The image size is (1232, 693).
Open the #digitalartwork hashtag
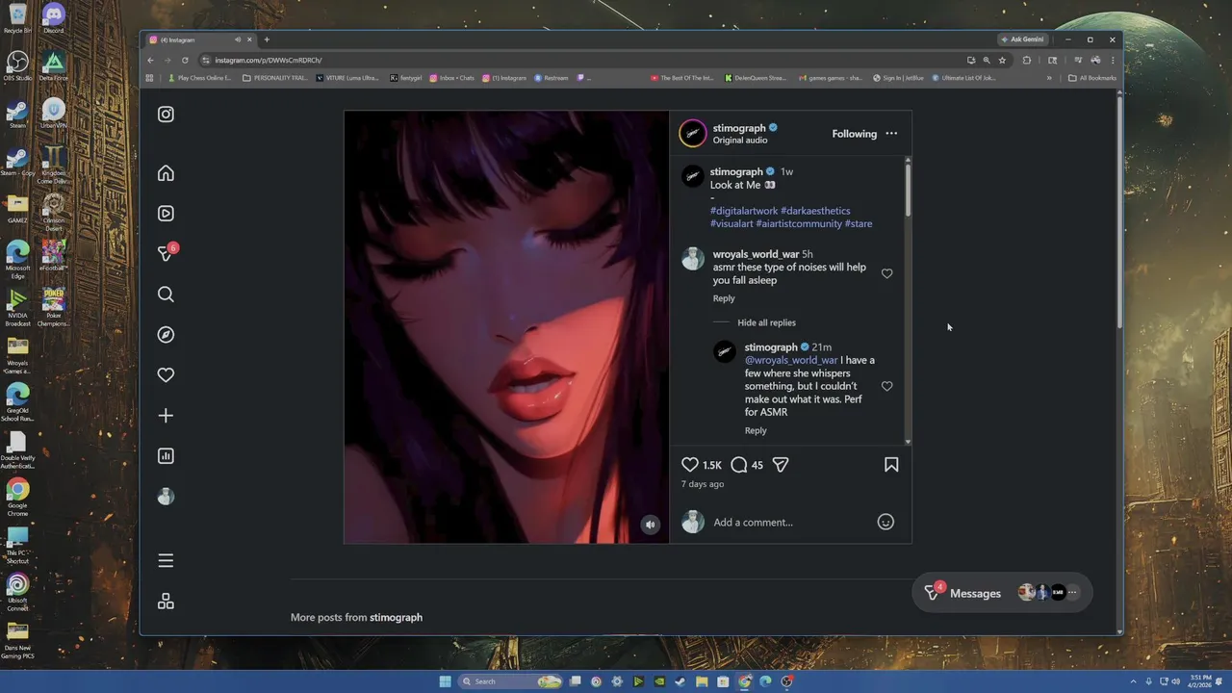[744, 211]
